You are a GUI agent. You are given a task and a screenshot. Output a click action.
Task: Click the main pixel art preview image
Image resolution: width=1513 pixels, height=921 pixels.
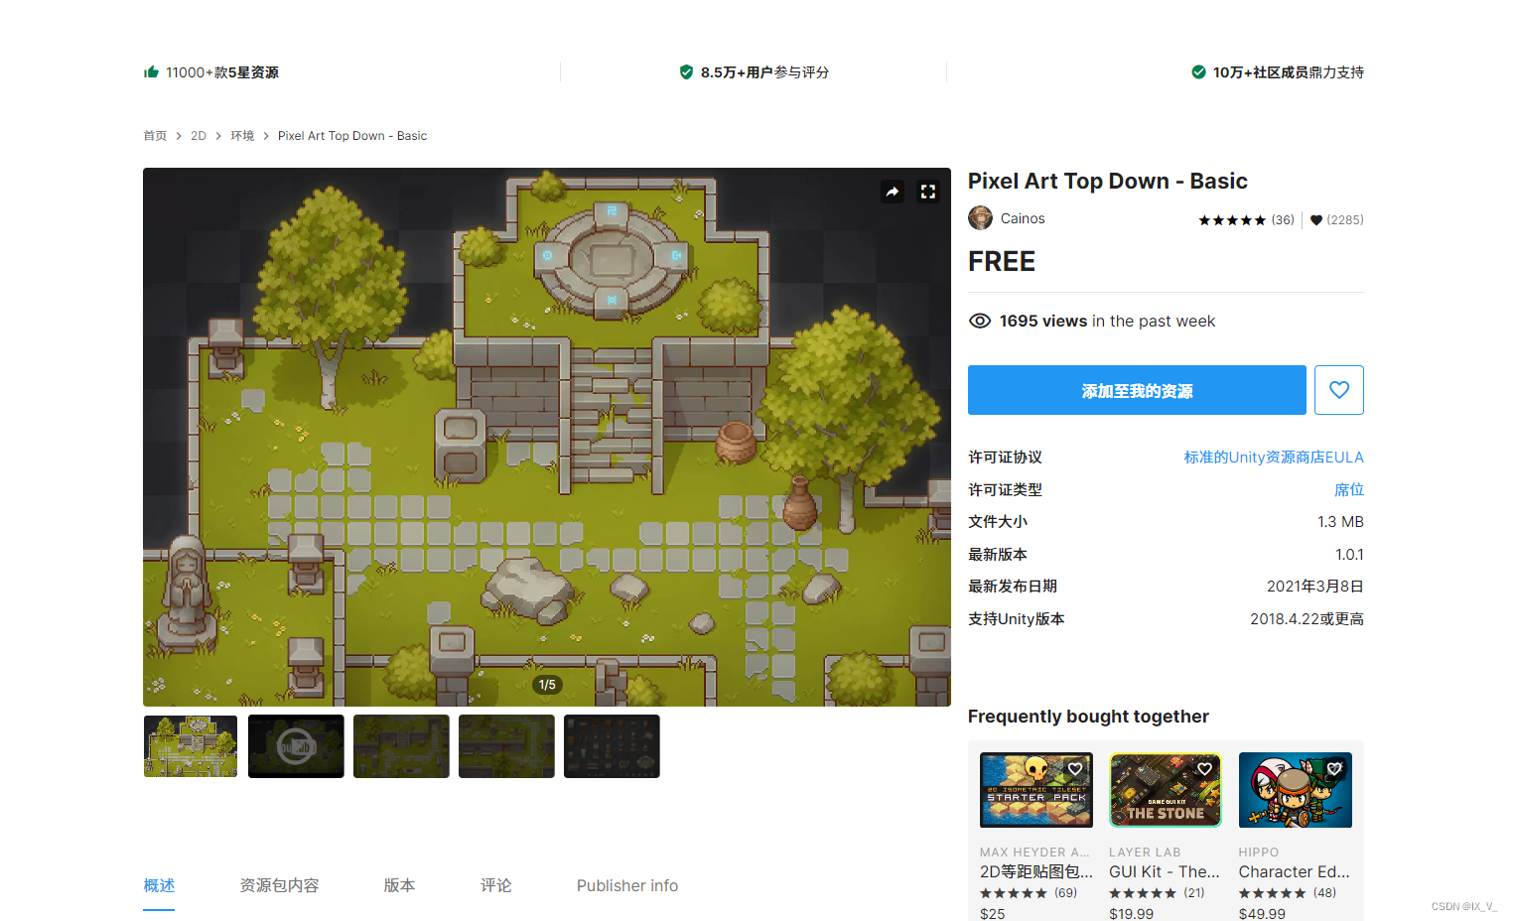(x=547, y=437)
